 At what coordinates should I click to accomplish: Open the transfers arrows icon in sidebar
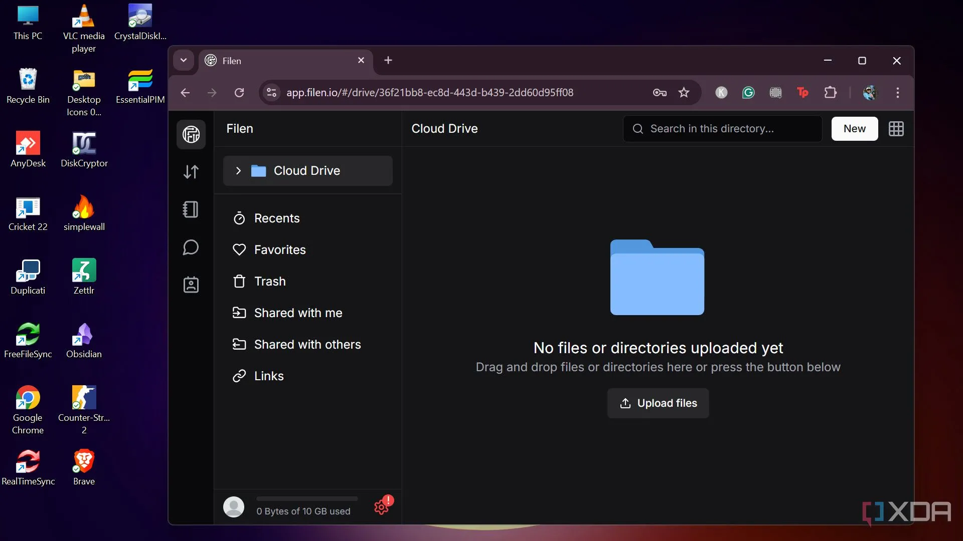pos(191,172)
